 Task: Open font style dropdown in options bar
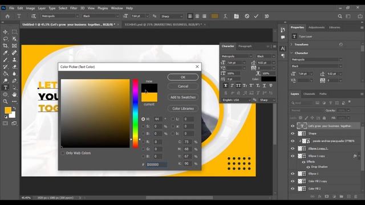pyautogui.click(x=117, y=16)
